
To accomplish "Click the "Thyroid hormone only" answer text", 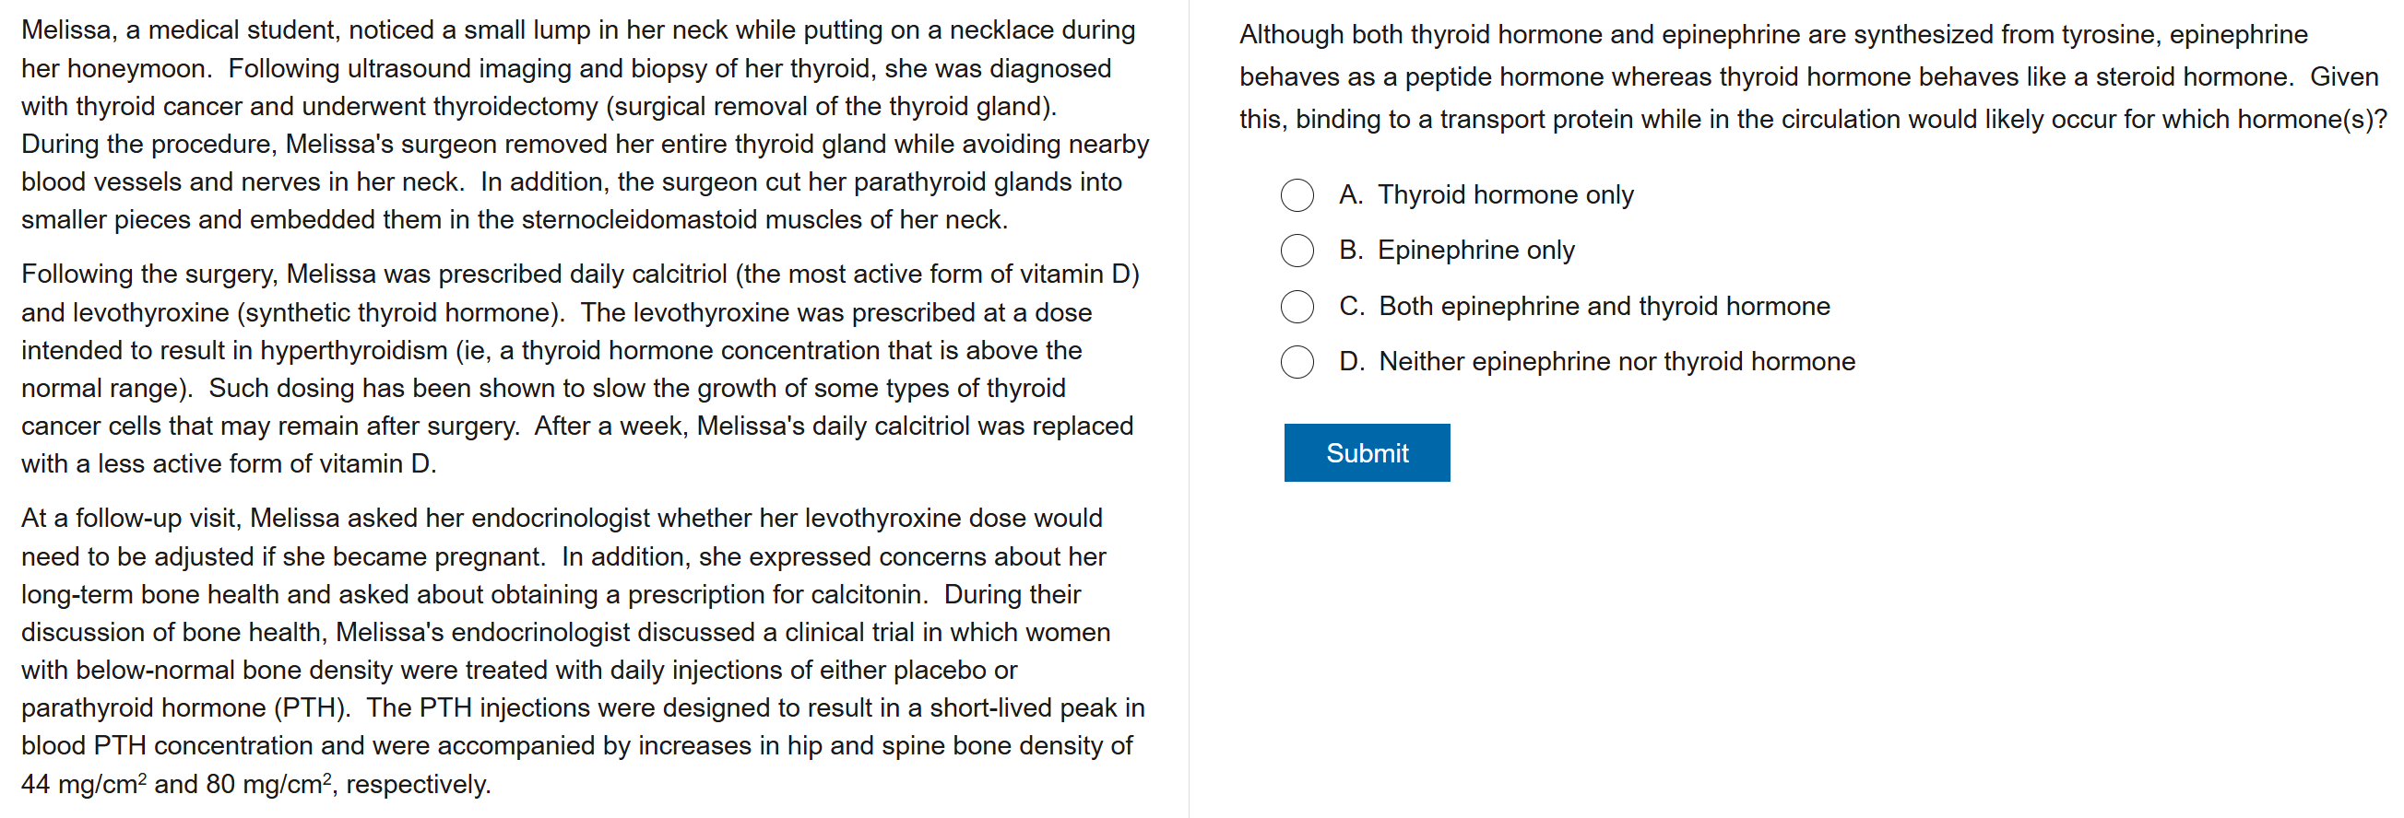I will (1504, 195).
